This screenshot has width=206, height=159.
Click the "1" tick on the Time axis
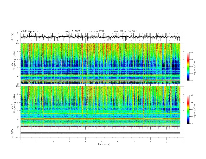pos(37,142)
